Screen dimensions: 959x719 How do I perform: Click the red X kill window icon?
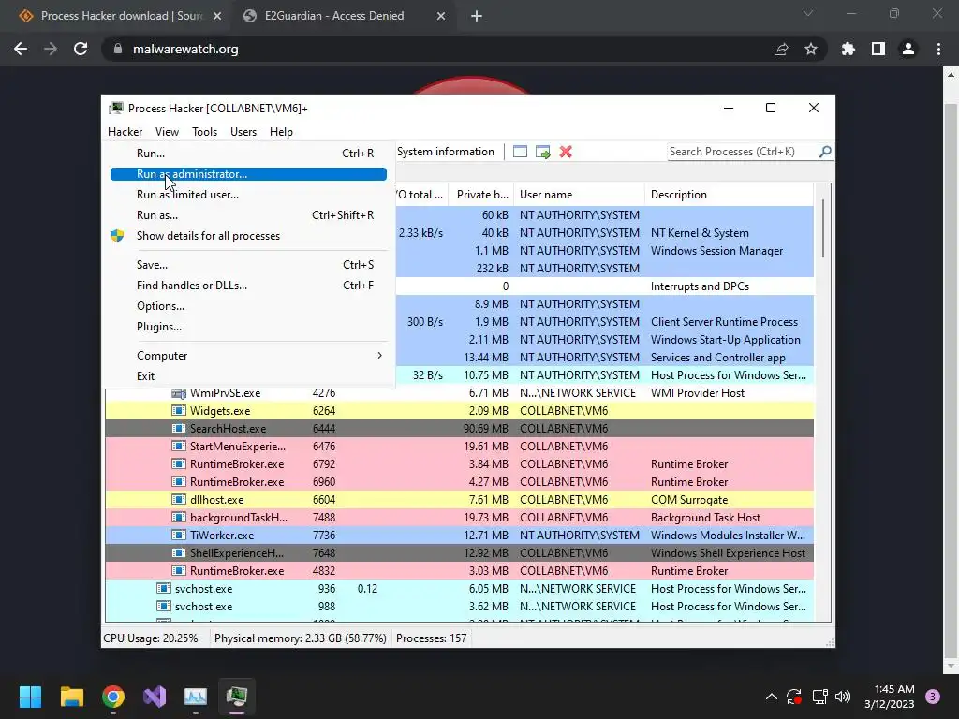click(x=566, y=152)
